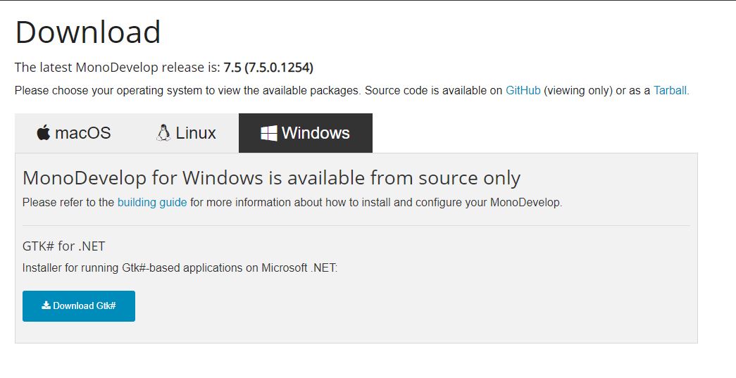The image size is (736, 378).
Task: Click the download arrow icon on the Gtk# button
Action: (x=46, y=305)
